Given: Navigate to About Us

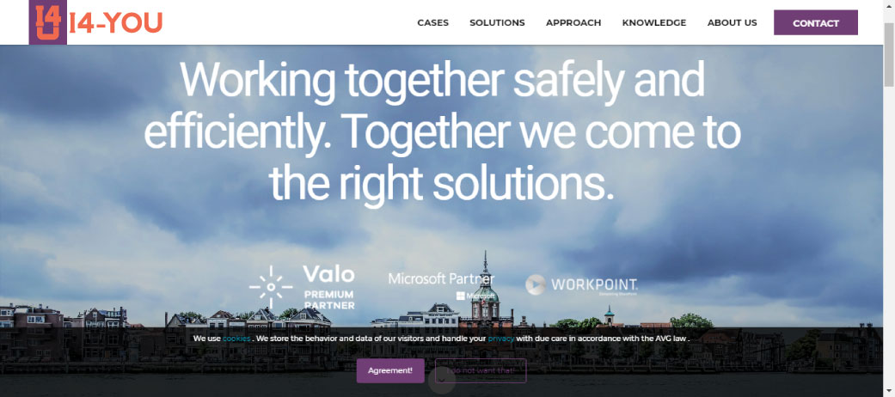Looking at the screenshot, I should click(732, 23).
